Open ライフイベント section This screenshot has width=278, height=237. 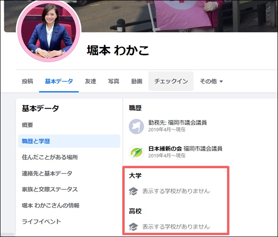click(x=41, y=221)
